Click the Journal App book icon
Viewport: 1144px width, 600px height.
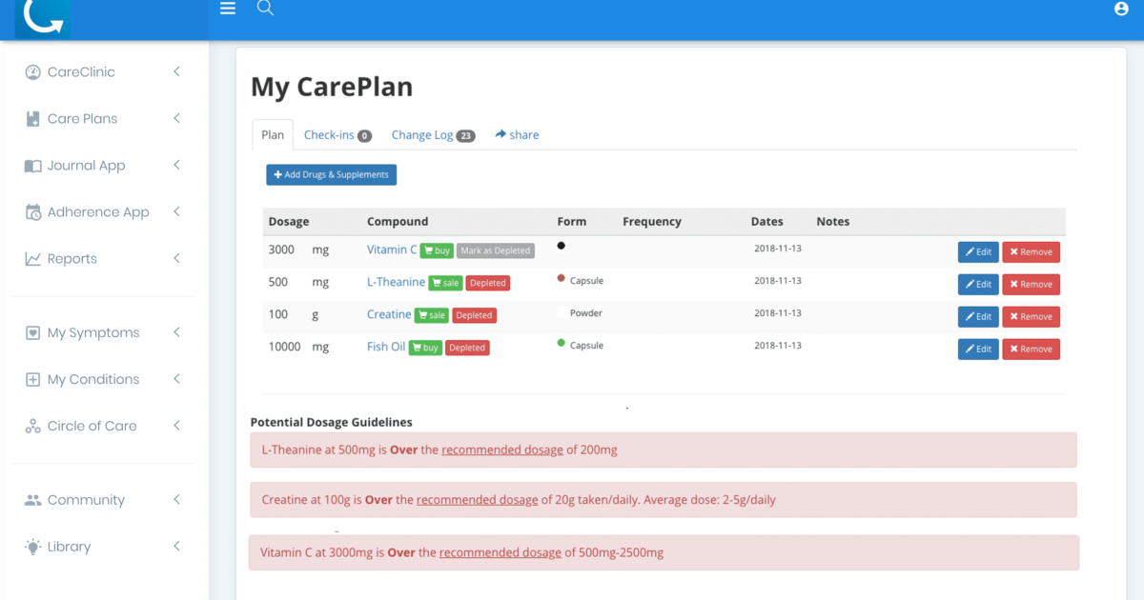click(32, 166)
